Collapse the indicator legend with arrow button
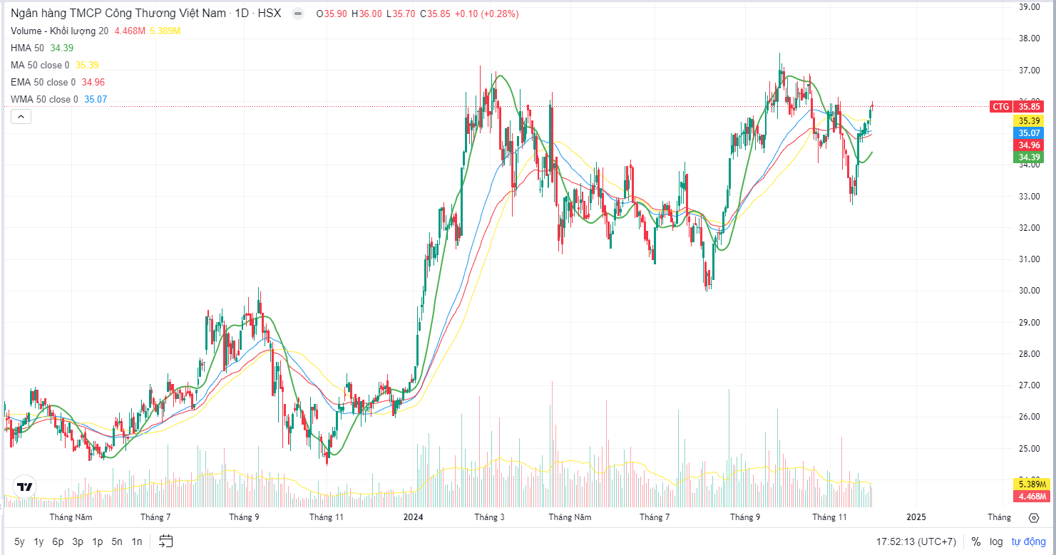Viewport: 1056px width, 555px height. tap(21, 117)
